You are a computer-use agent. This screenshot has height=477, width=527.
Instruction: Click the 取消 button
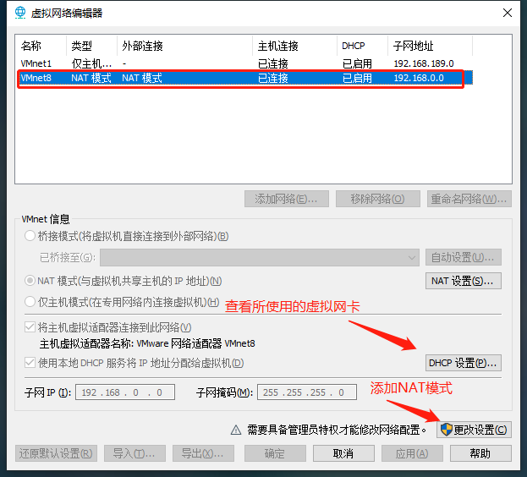point(343,453)
